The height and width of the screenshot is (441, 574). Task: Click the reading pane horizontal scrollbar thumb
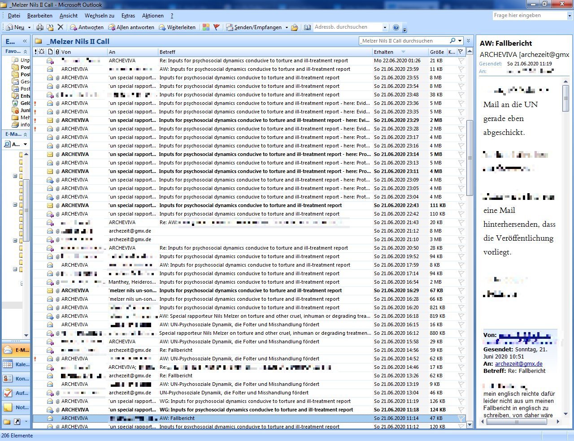(517, 422)
